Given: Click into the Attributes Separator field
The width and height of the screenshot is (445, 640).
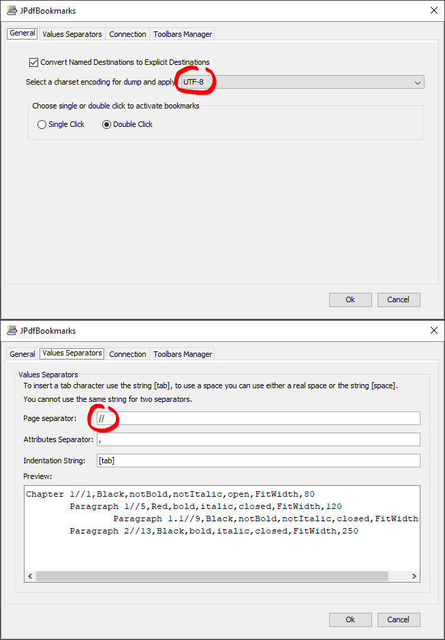Looking at the screenshot, I should coord(258,439).
